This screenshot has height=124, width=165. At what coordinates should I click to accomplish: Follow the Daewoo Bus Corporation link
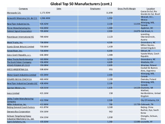tap(19, 112)
